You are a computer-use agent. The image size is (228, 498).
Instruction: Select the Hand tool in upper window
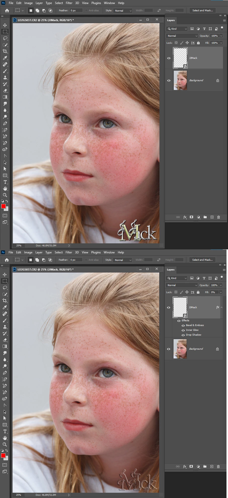pyautogui.click(x=5, y=189)
